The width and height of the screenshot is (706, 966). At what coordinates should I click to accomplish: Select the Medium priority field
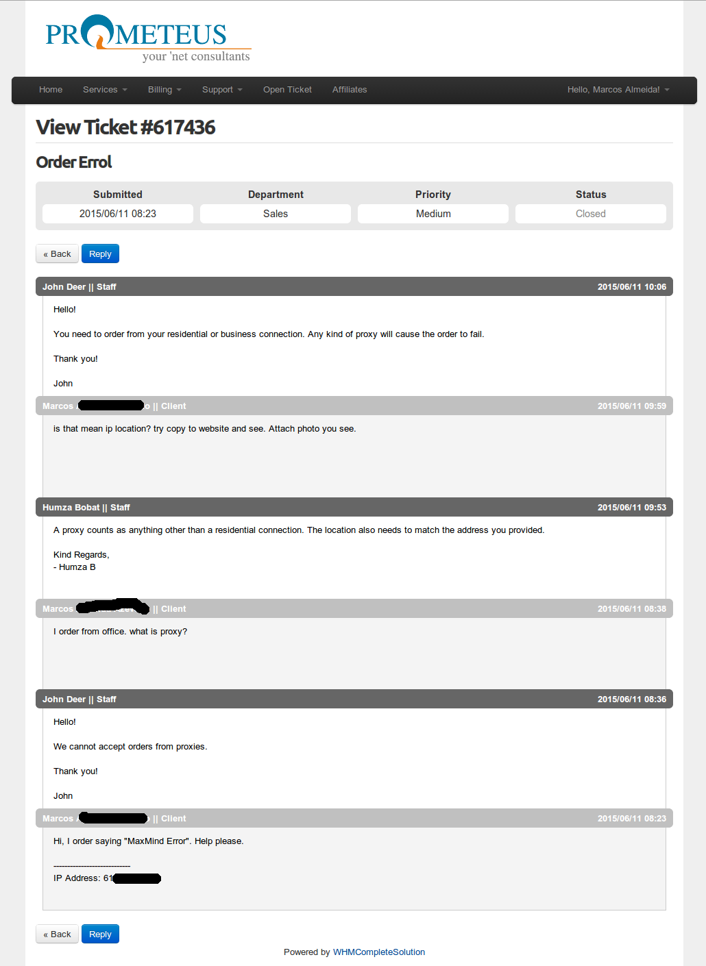pyautogui.click(x=433, y=214)
